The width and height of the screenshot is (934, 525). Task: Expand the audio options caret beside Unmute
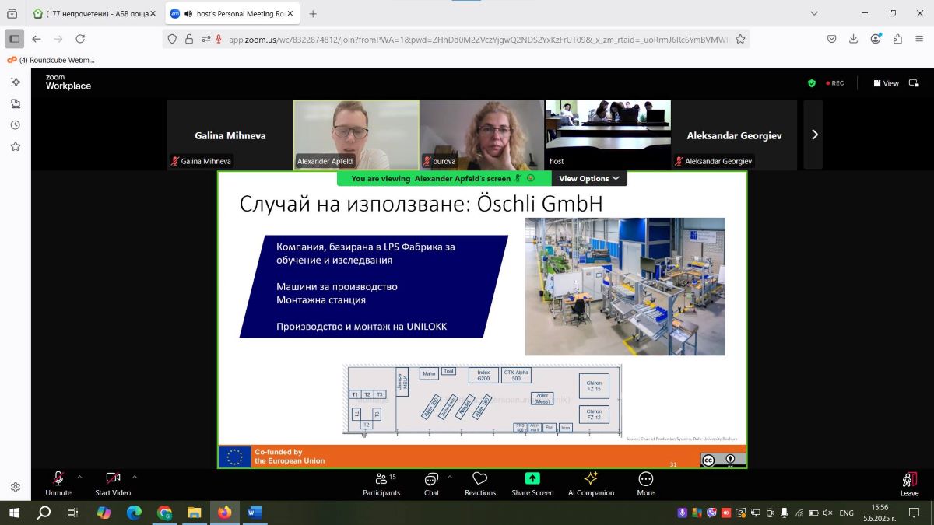click(x=79, y=477)
